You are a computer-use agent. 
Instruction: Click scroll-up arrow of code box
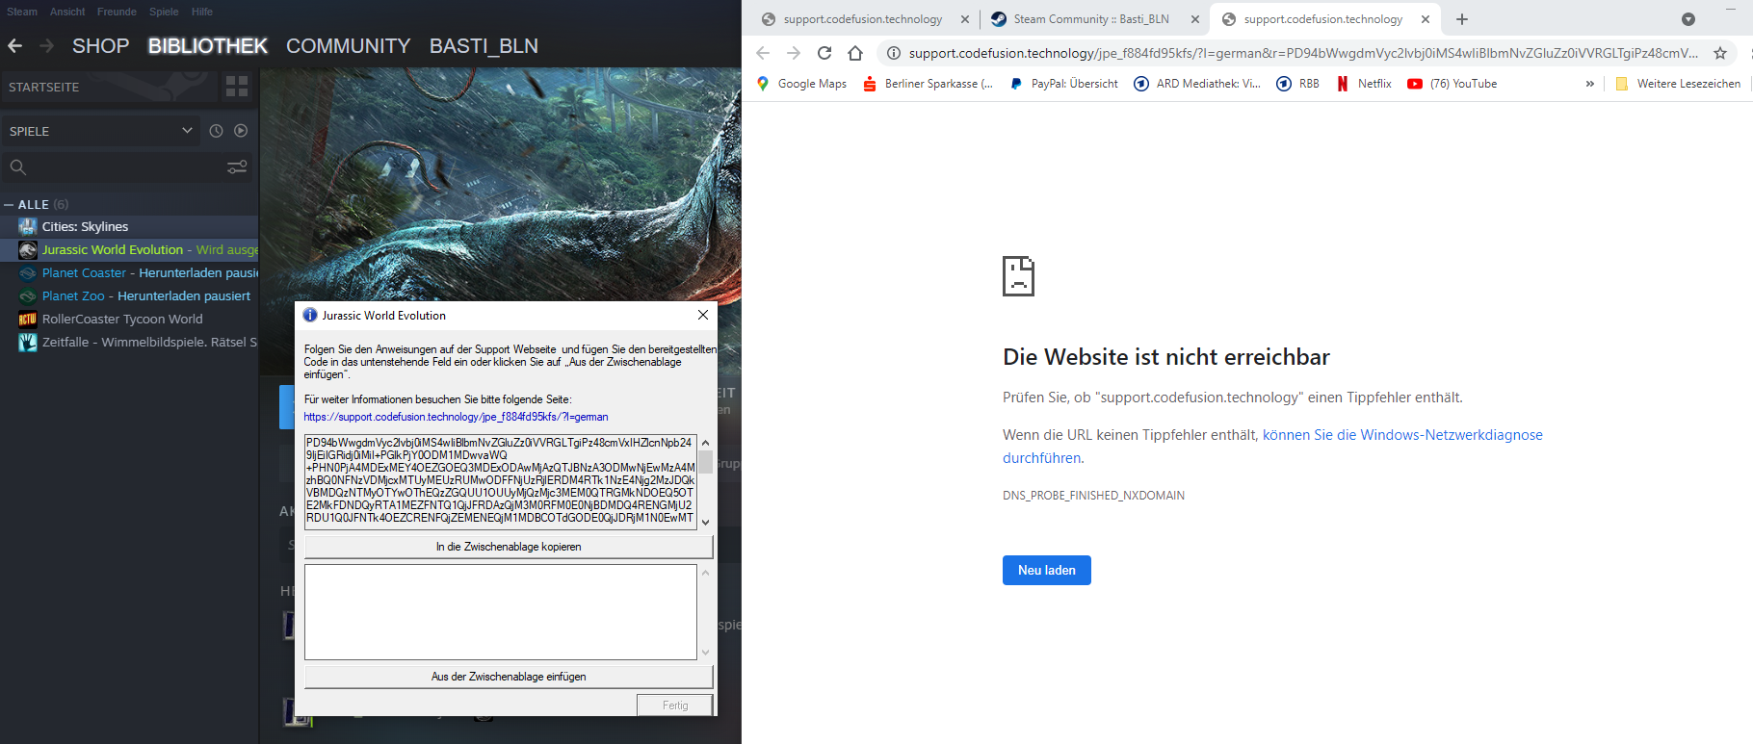coord(705,442)
